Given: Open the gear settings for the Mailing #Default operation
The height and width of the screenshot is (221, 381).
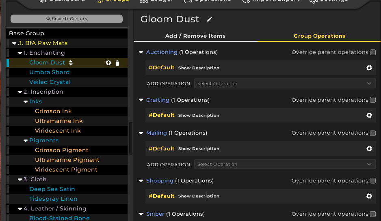Looking at the screenshot, I should (x=369, y=148).
